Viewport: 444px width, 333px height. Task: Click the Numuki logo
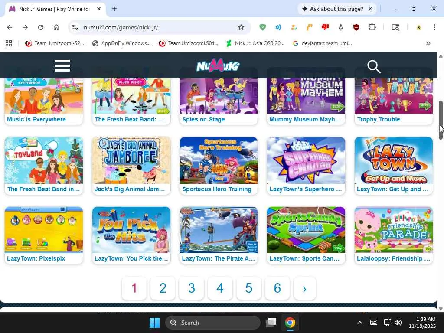pos(218,66)
